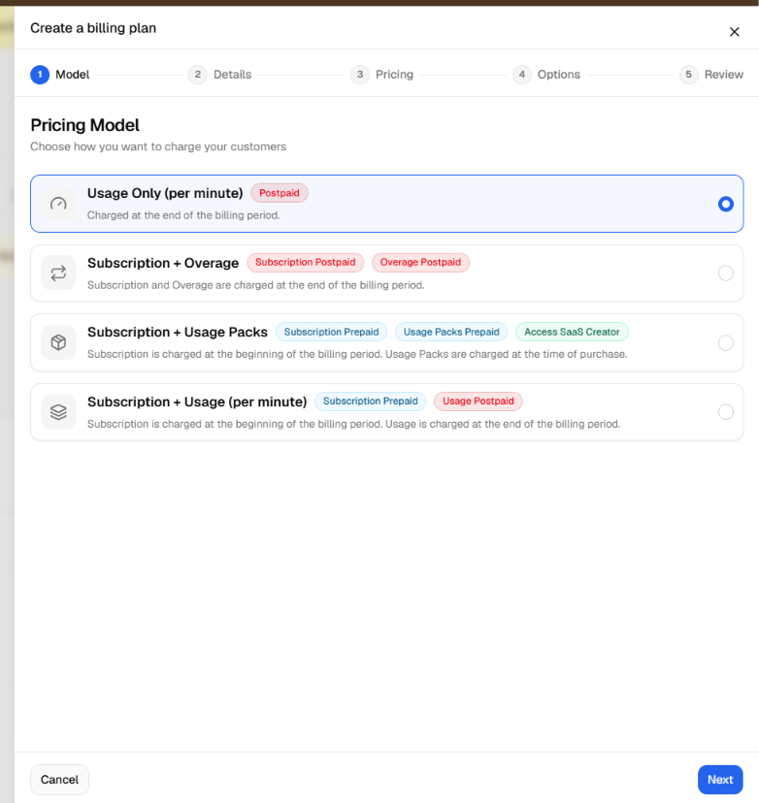The width and height of the screenshot is (759, 803).
Task: Jump to the Pricing step
Action: click(381, 75)
